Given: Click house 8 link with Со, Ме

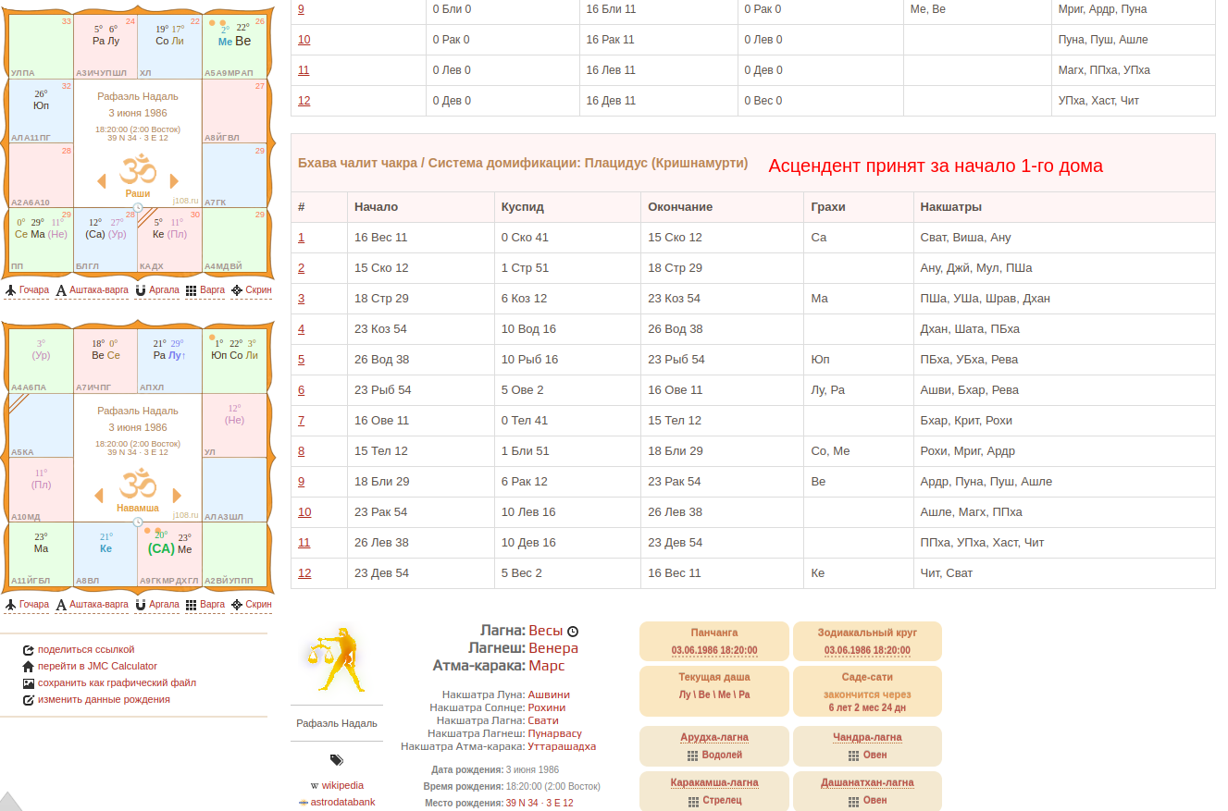Looking at the screenshot, I should 301,451.
